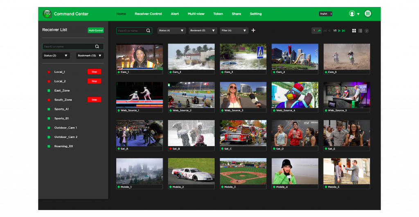This screenshot has width=419, height=217.
Task: Click search magnifier in Receiver List
Action: (x=97, y=47)
